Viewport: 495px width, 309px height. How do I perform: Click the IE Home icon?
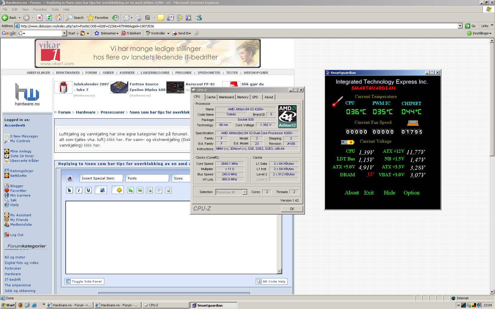click(x=58, y=18)
